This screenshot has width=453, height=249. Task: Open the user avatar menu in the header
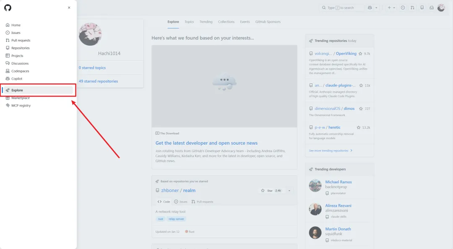(441, 8)
